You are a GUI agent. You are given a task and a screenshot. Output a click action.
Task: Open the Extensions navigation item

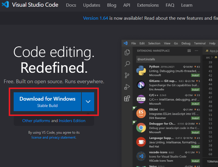(x=148, y=5)
